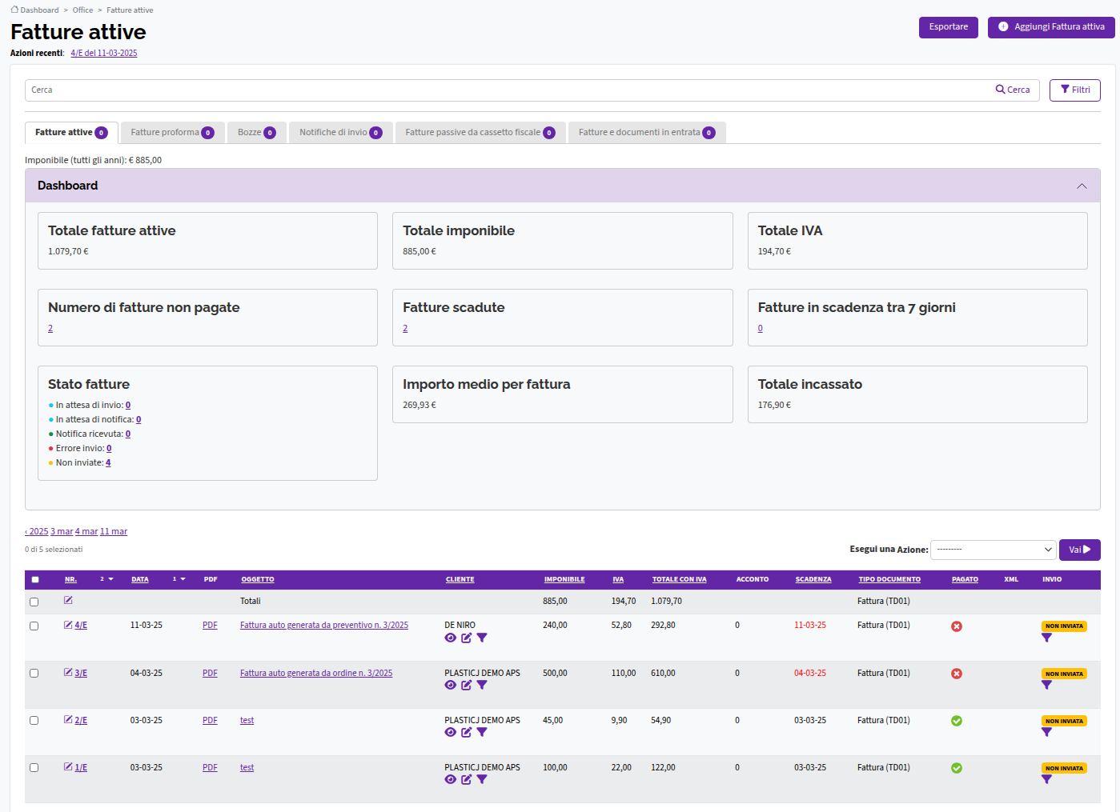Image resolution: width=1120 pixels, height=812 pixels.
Task: Tick the checkbox in the Totali row
Action: (34, 602)
